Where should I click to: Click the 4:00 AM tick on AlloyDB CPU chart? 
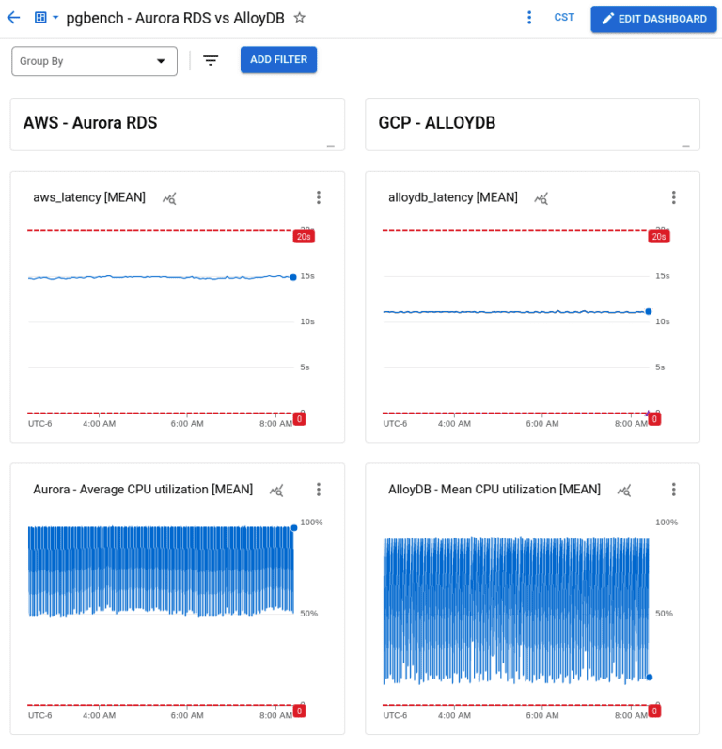tap(454, 715)
